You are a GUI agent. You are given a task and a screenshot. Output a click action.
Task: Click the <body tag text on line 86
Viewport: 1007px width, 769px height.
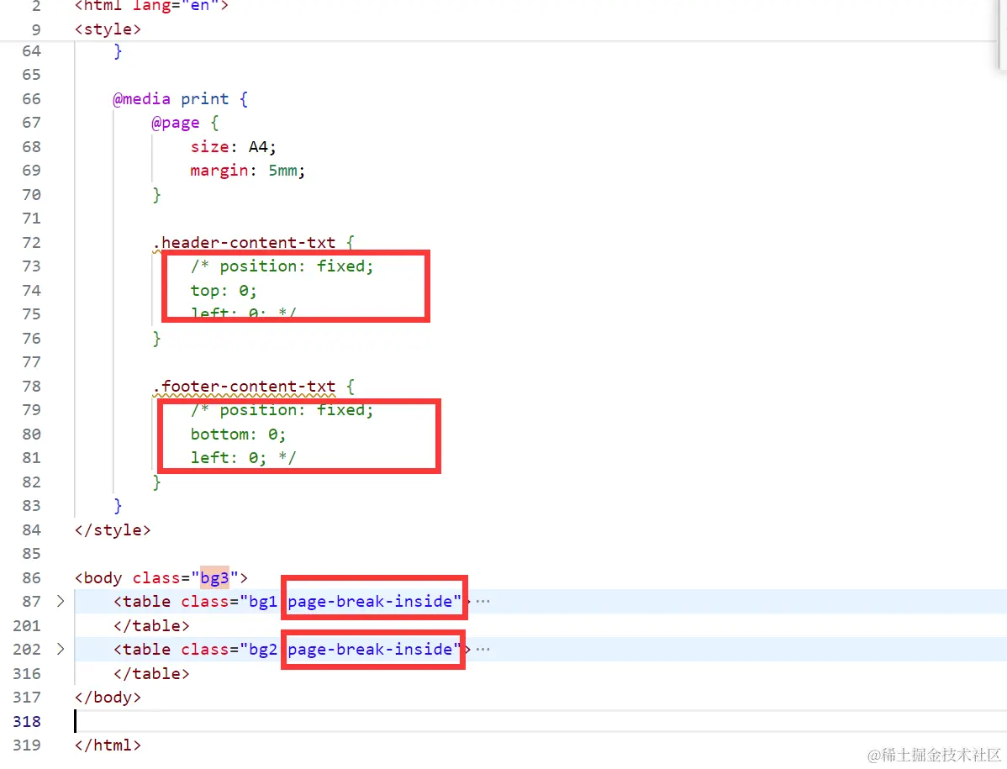pos(98,578)
